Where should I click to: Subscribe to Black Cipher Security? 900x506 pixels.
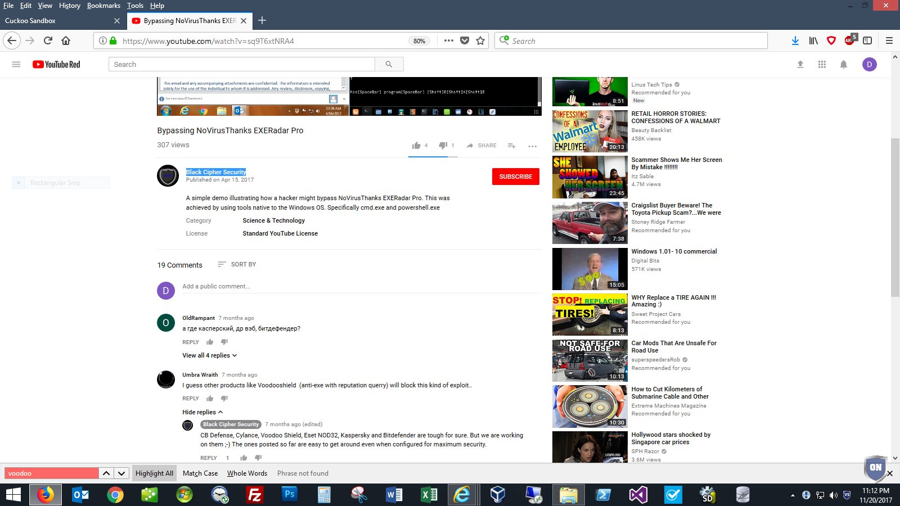(516, 177)
